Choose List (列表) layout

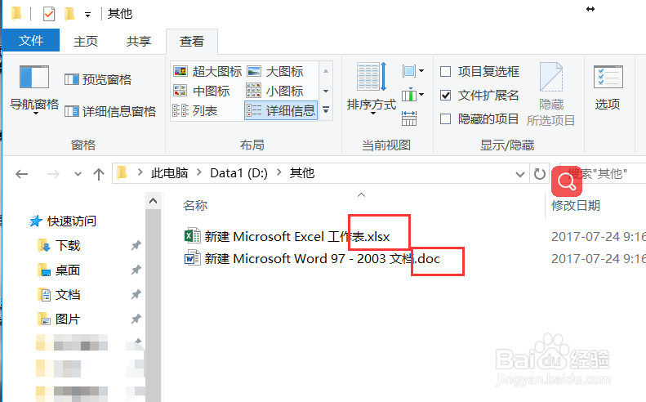point(195,110)
